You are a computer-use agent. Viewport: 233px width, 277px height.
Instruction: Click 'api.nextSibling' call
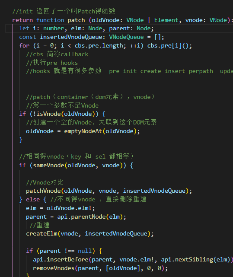187,260
